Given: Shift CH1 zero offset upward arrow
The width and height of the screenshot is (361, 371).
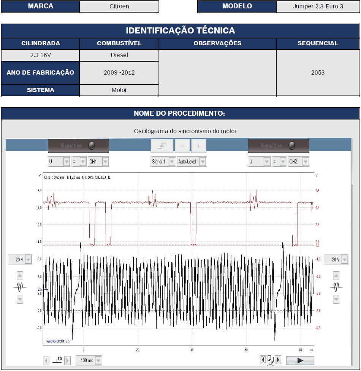Looking at the screenshot, I should point(20,276).
